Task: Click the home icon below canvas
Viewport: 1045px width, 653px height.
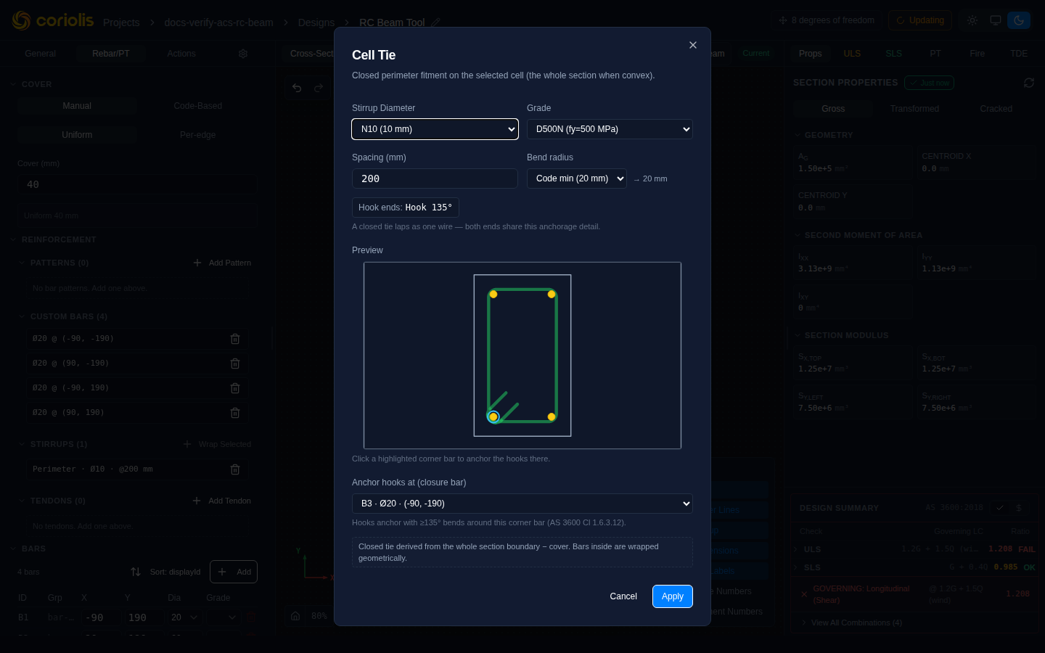Action: (x=295, y=616)
